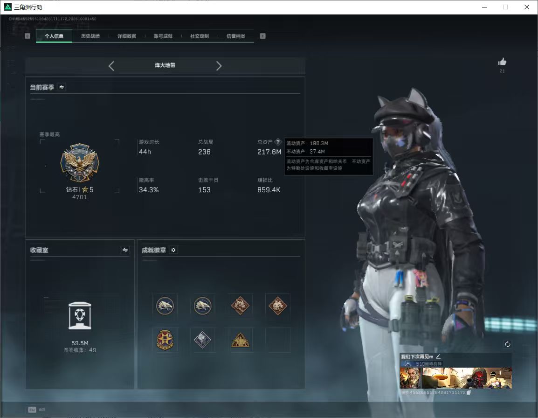Toggle the 收藏室 swap icon
This screenshot has height=418, width=538.
click(x=125, y=250)
